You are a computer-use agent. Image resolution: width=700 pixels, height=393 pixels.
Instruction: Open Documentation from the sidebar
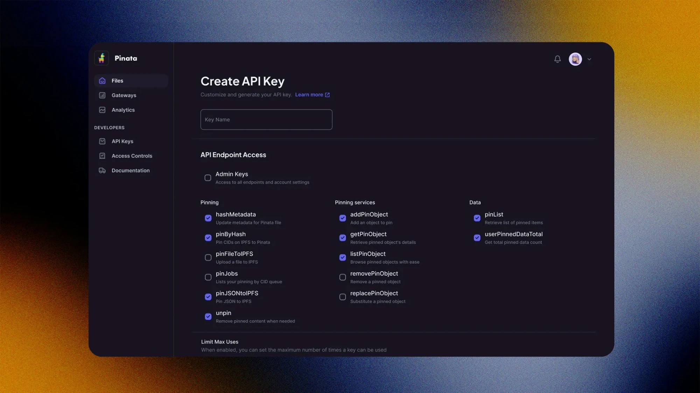(131, 171)
